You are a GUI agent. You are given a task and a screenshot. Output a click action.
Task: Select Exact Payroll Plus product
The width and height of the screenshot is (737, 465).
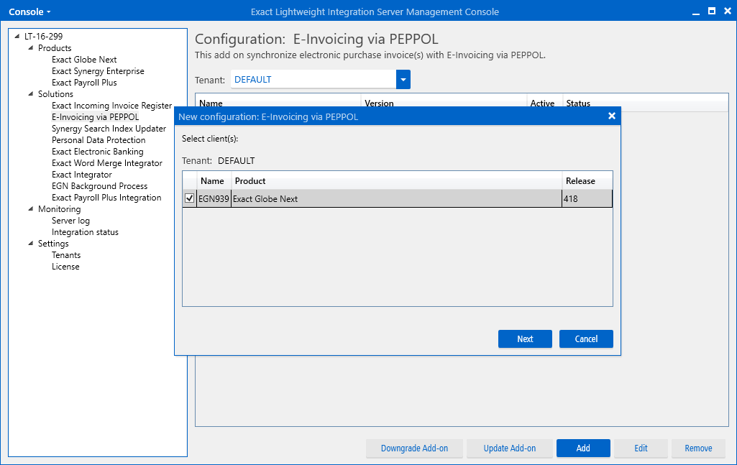click(84, 83)
